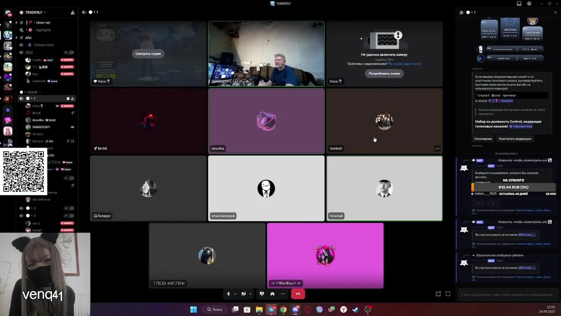Close the chat side panel
Viewport: 561px width, 316px height.
(556, 12)
